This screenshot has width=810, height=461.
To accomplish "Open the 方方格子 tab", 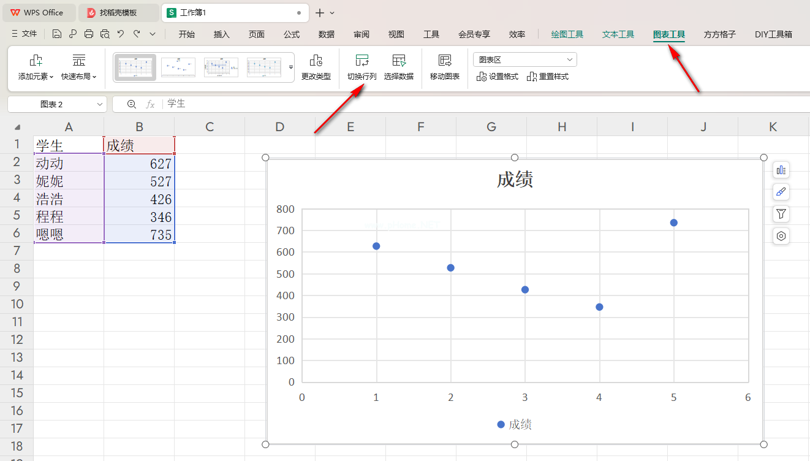I will [720, 34].
